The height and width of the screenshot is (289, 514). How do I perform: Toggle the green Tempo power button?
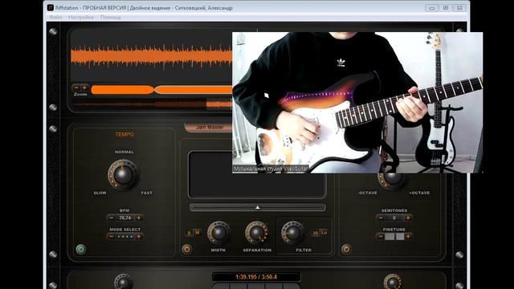80,249
